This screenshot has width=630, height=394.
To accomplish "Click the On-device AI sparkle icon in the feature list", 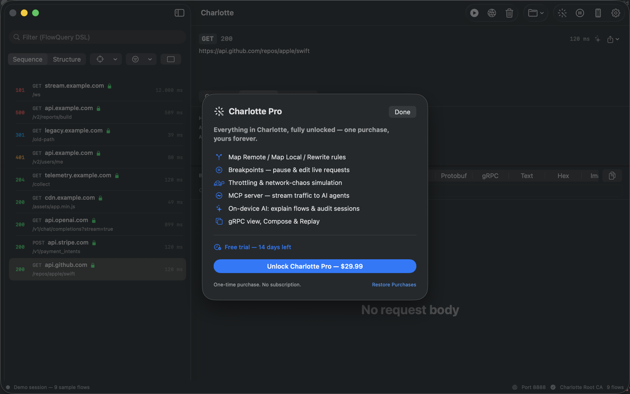I will [x=219, y=208].
